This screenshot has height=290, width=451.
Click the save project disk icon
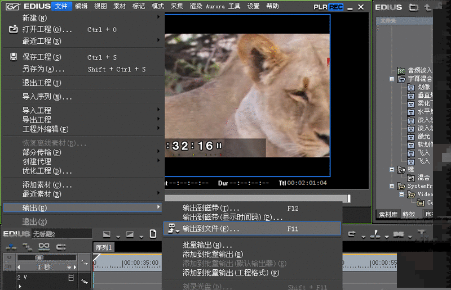[14, 57]
